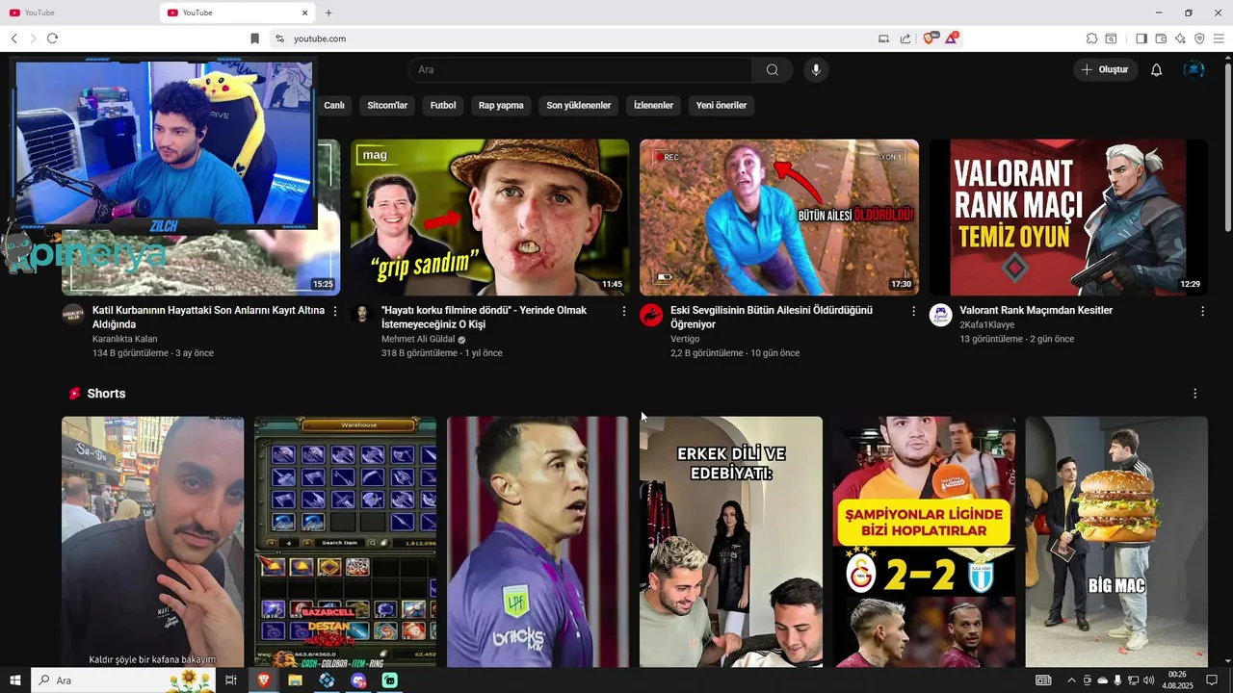The height and width of the screenshot is (693, 1233).
Task: Open the Big Mac short
Action: tap(1116, 542)
